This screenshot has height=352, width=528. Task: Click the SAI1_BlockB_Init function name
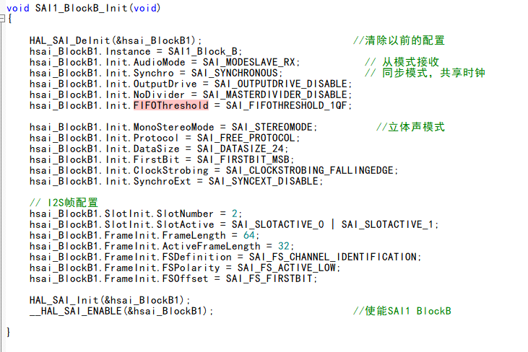click(82, 9)
